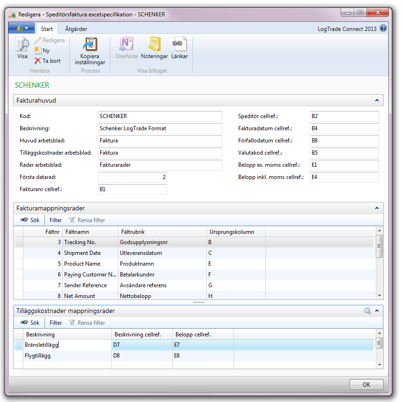Click the help question mark icon
The image size is (402, 402).
(x=383, y=29)
